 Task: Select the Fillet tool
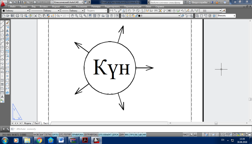7,84
